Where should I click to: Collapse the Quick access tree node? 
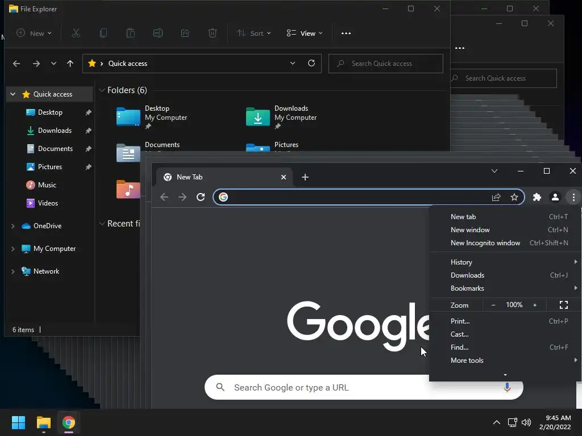[13, 94]
